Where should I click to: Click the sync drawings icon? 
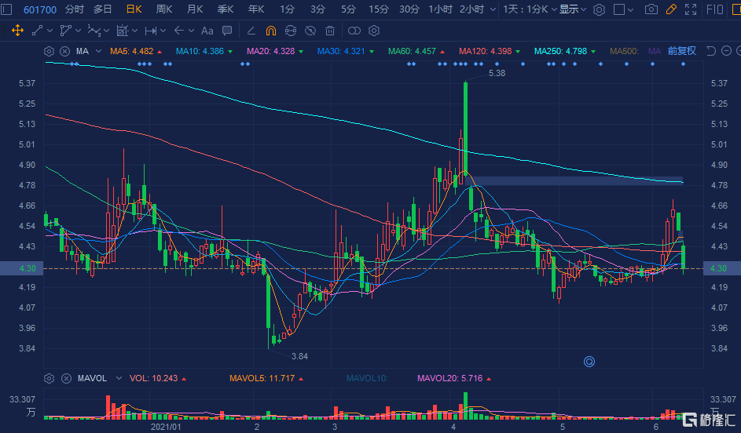tap(291, 31)
